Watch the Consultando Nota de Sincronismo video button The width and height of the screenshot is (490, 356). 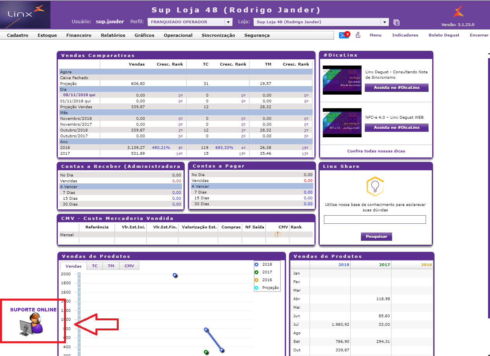pyautogui.click(x=397, y=88)
